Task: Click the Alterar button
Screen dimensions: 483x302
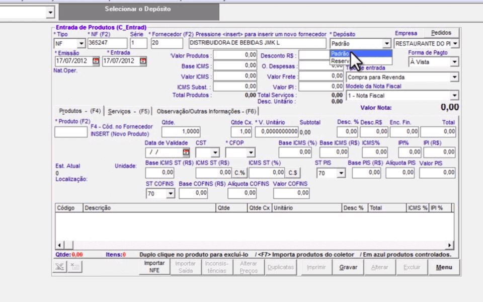Action: point(379,267)
